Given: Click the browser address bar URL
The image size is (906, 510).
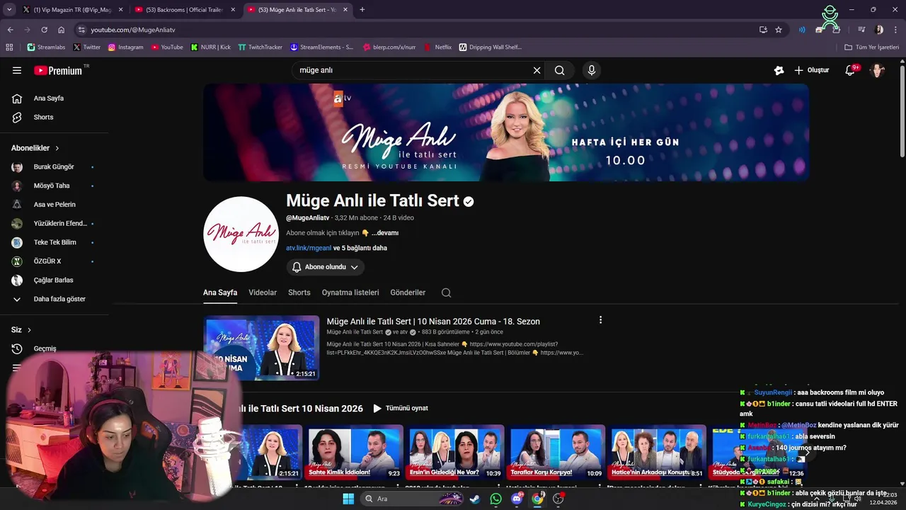Looking at the screenshot, I should coord(133,30).
